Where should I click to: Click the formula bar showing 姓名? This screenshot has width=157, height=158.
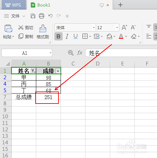[121, 53]
